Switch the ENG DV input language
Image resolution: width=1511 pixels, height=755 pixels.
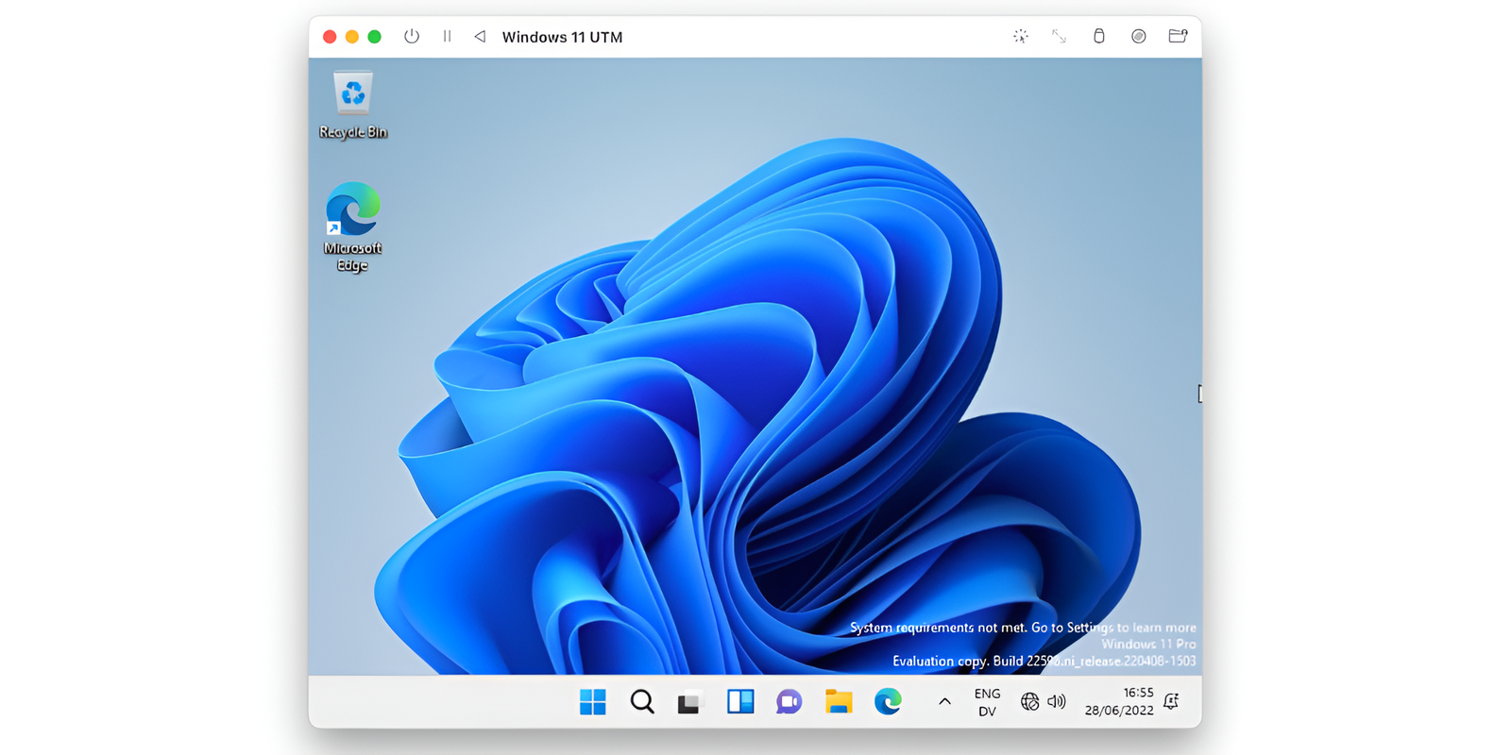coord(987,702)
